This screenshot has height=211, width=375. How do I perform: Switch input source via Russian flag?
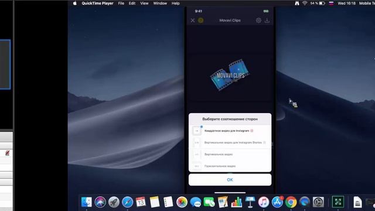331,4
